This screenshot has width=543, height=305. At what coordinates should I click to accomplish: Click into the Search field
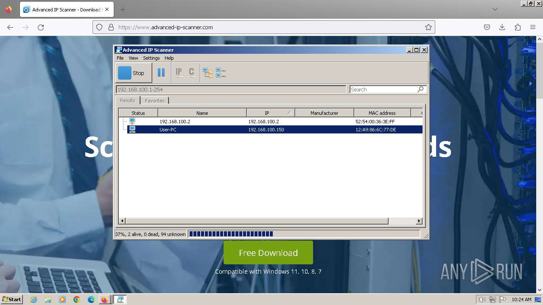(383, 89)
